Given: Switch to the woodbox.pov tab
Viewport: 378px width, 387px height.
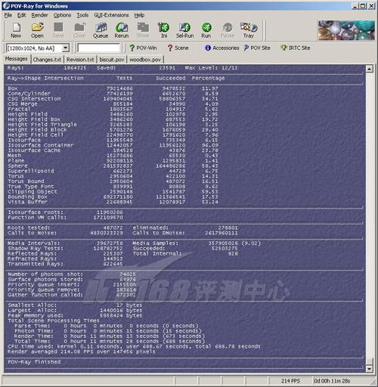Looking at the screenshot, I should (145, 60).
